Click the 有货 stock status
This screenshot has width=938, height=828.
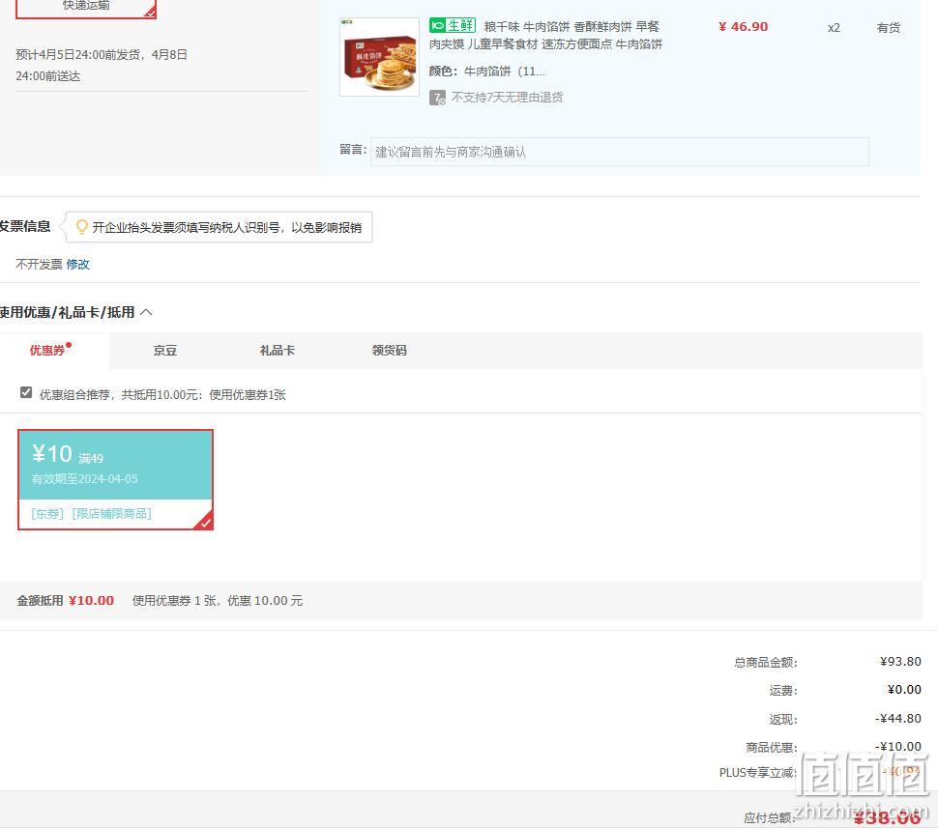click(889, 28)
